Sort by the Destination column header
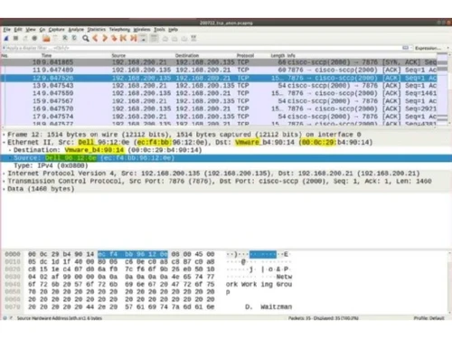The height and width of the screenshot is (339, 452). (x=187, y=55)
